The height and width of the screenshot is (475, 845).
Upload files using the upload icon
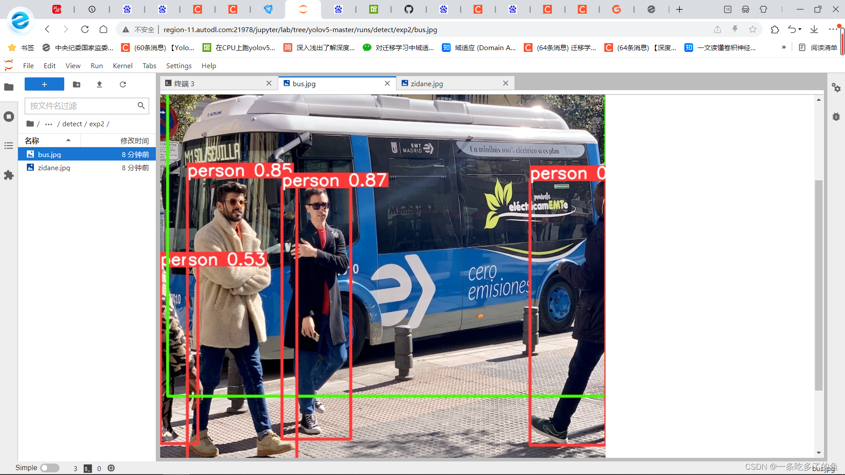(x=99, y=84)
